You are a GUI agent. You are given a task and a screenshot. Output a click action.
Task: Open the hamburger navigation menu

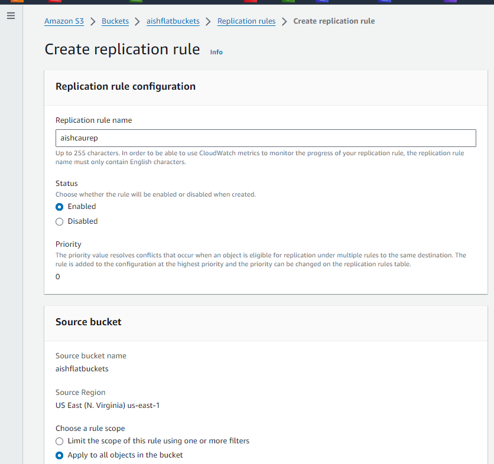11,15
